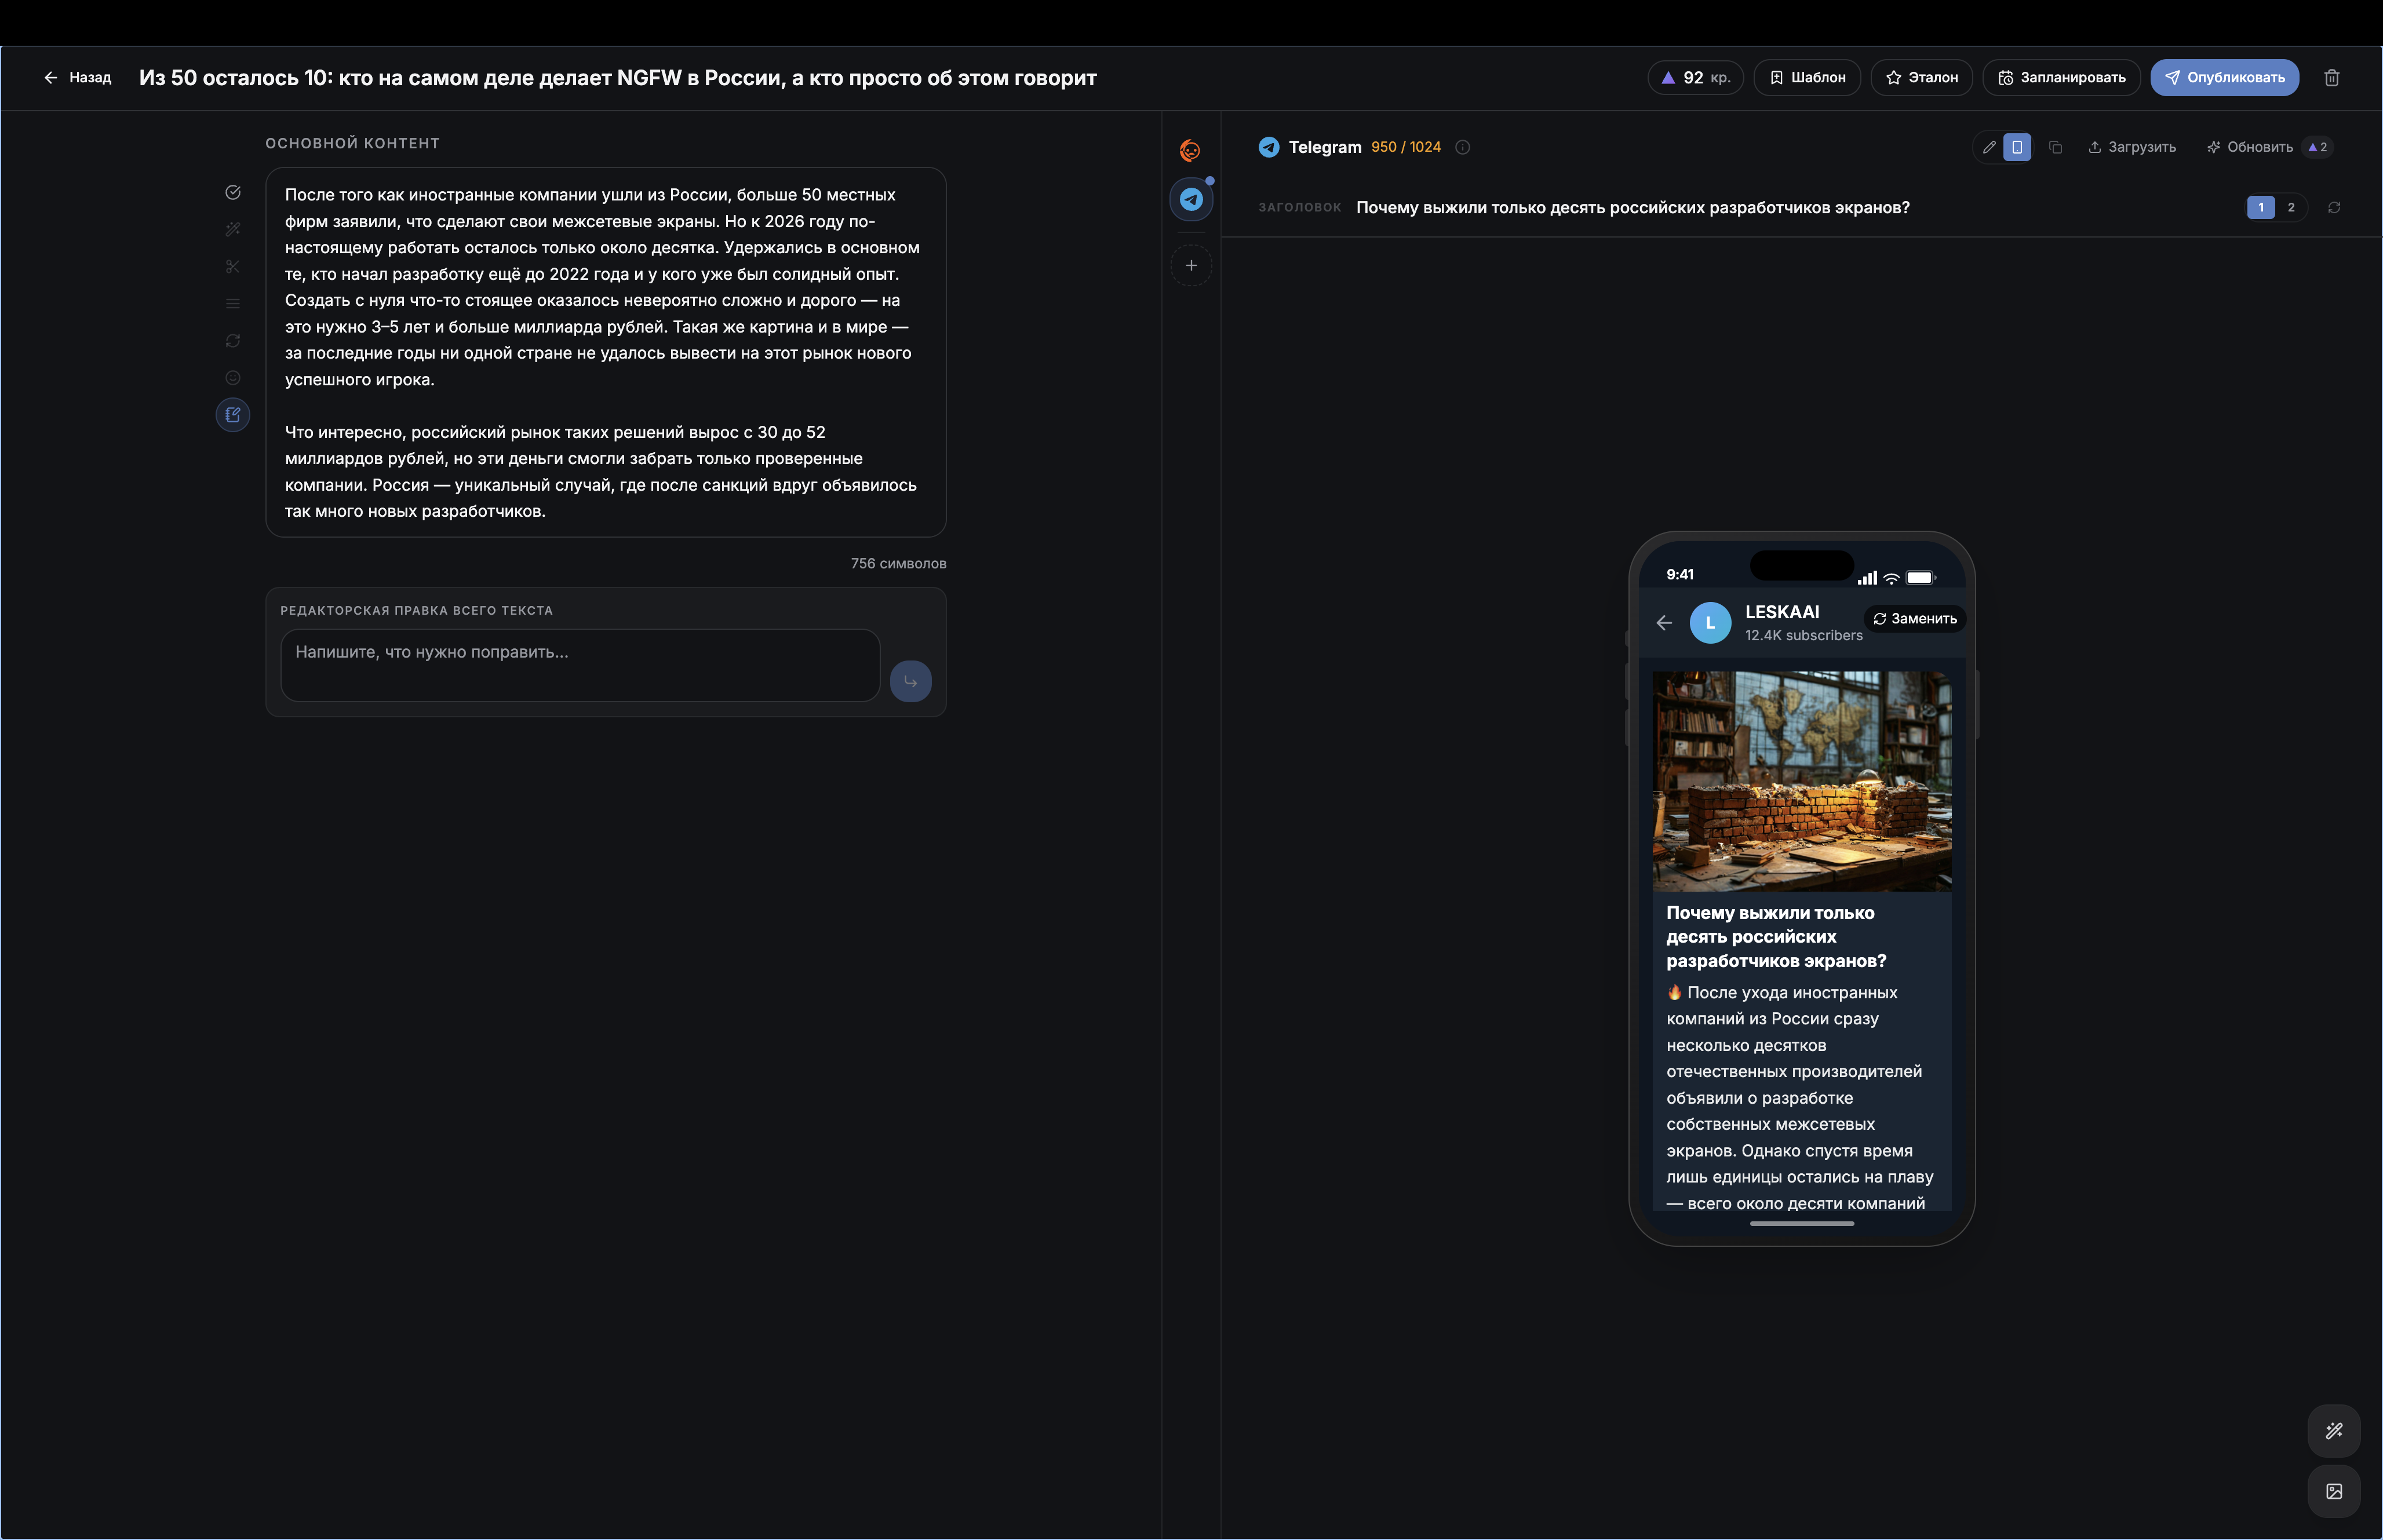
Task: Click the Запланировать schedule button
Action: coord(2061,78)
